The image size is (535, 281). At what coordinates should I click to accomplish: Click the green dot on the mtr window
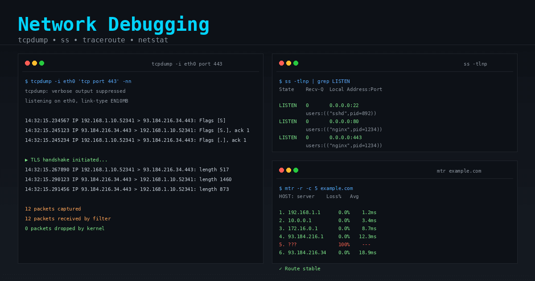point(296,170)
